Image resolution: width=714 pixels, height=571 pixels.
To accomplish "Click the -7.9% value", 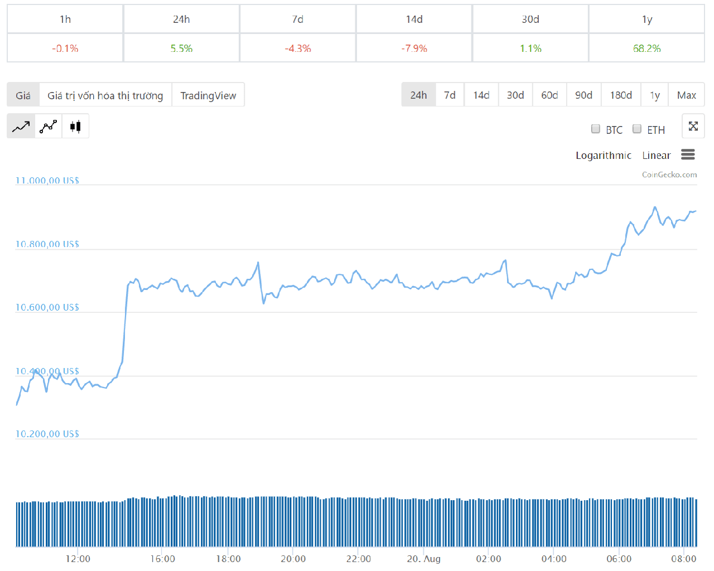I will click(414, 49).
